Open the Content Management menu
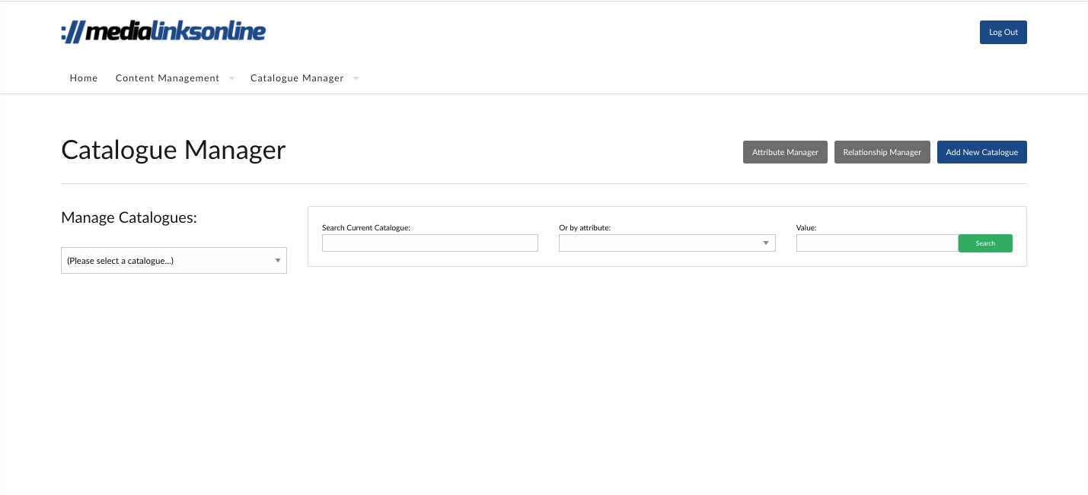The height and width of the screenshot is (495, 1088). point(167,78)
